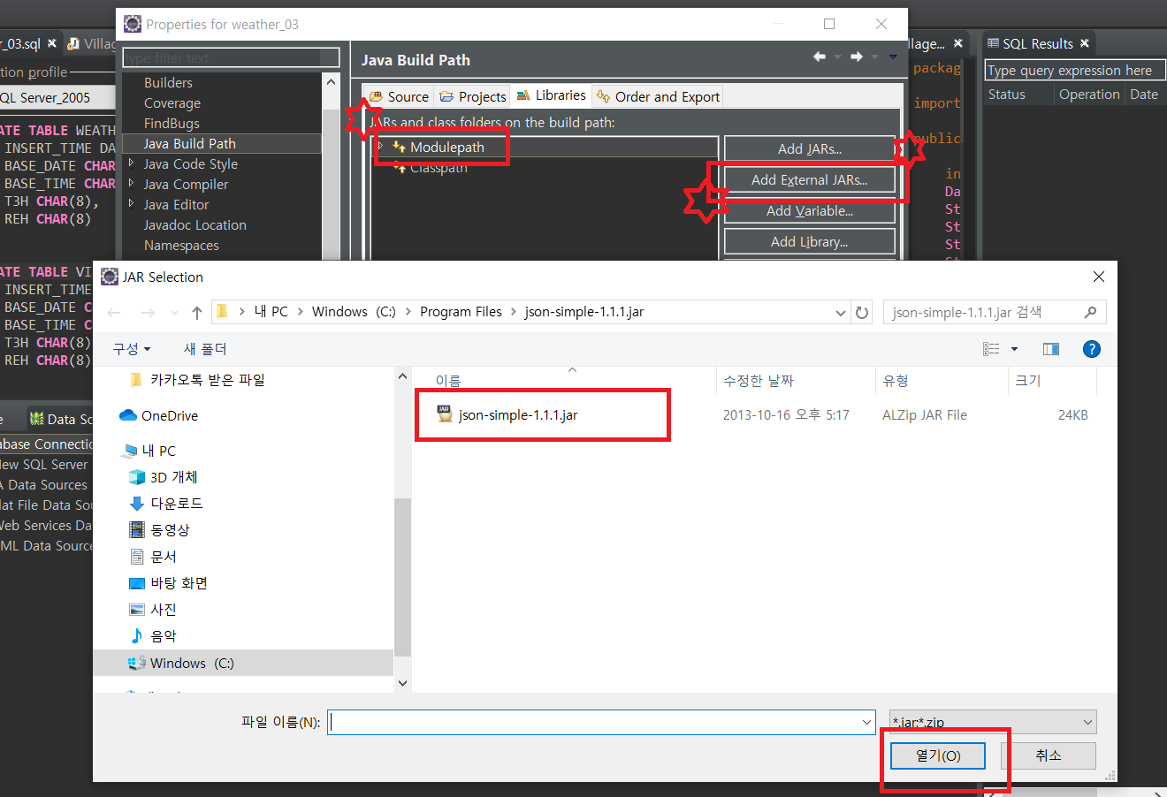Image resolution: width=1167 pixels, height=797 pixels.
Task: Click forward navigation arrow in Properties dialog
Action: (x=856, y=57)
